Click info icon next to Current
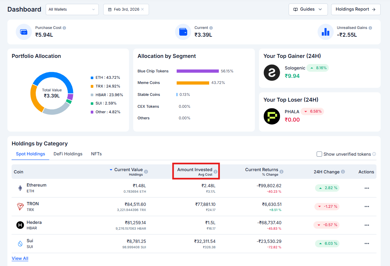The height and width of the screenshot is (266, 390). coord(211,28)
